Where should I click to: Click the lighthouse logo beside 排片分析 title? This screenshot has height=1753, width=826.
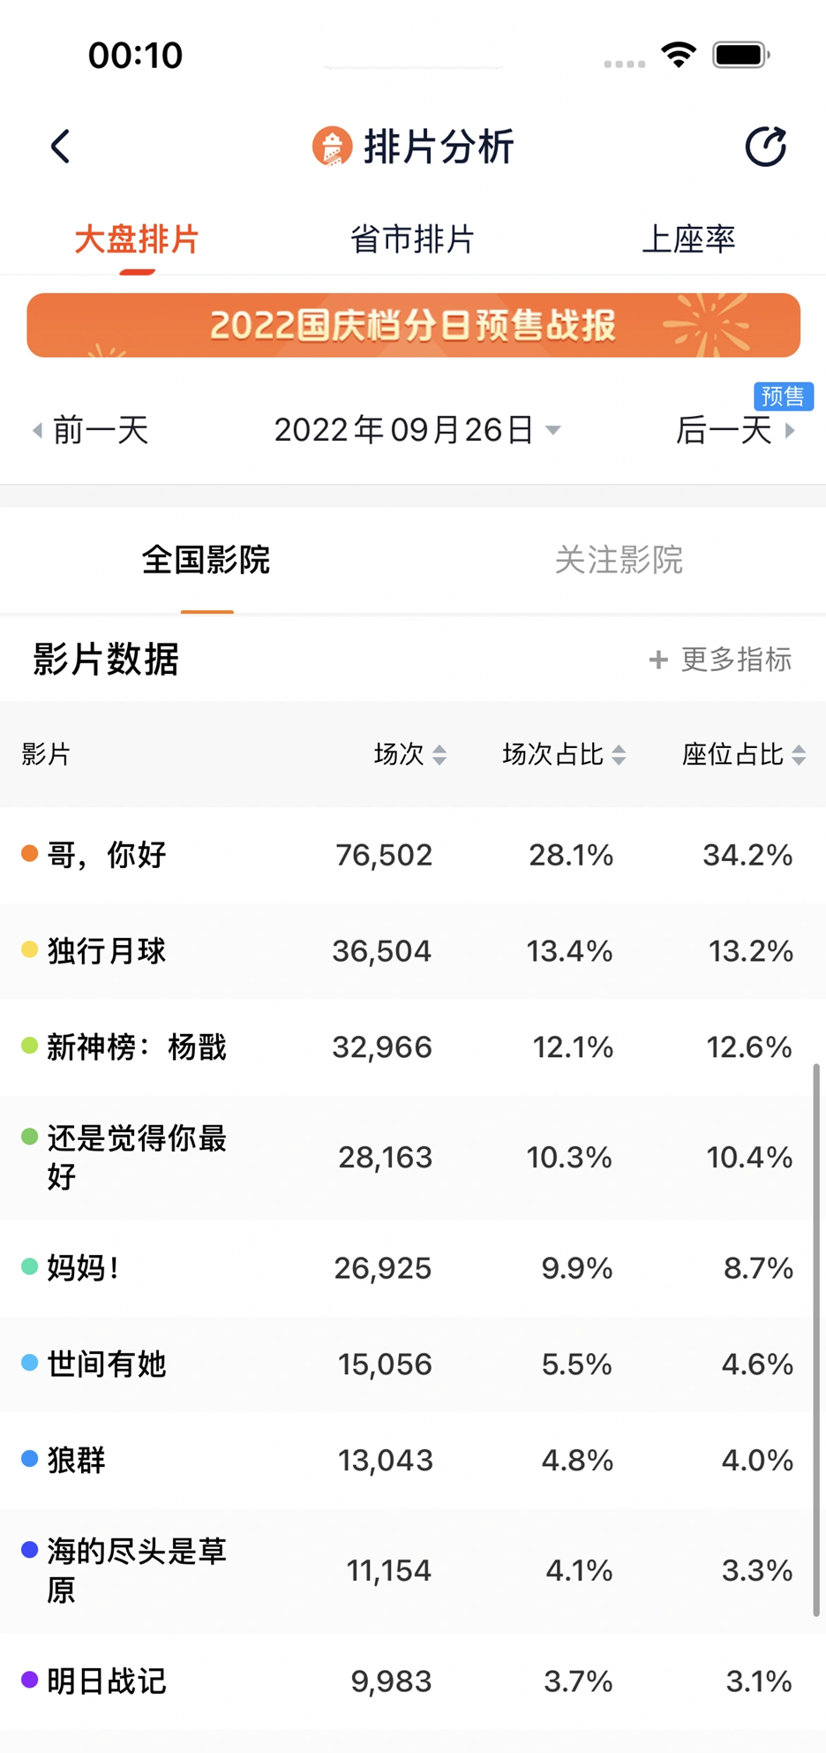pos(331,146)
